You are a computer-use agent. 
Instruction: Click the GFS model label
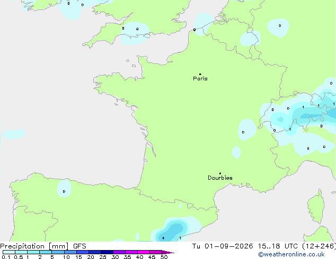pyautogui.click(x=79, y=246)
